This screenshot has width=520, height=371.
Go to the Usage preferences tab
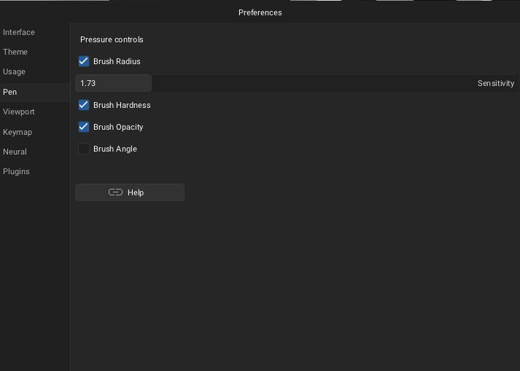tap(15, 71)
